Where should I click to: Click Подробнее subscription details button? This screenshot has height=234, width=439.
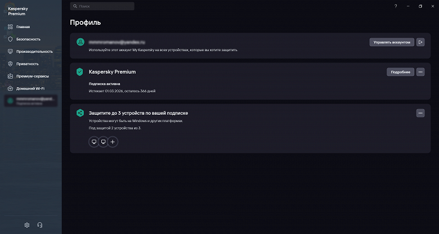(400, 72)
